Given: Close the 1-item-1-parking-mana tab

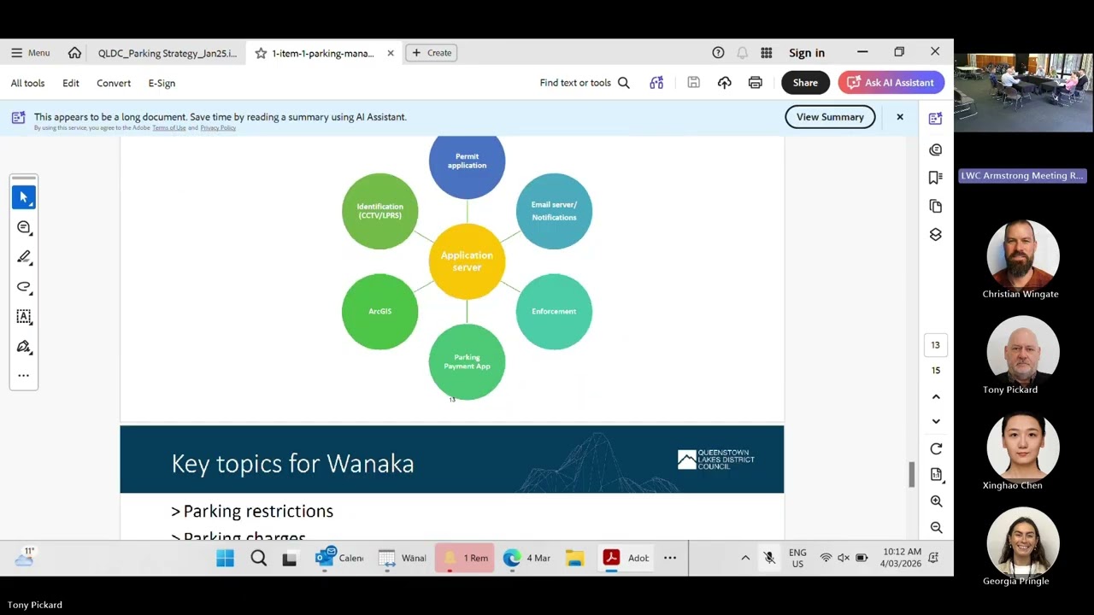Looking at the screenshot, I should (391, 53).
